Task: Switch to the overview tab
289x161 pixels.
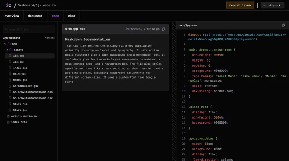Action: coord(12,16)
